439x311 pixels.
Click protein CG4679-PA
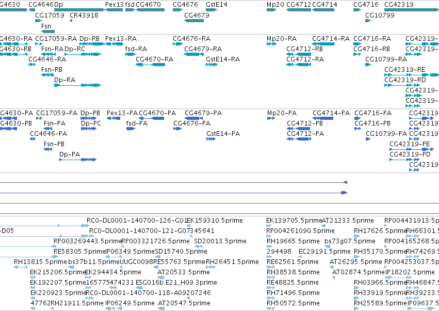[x=203, y=113]
